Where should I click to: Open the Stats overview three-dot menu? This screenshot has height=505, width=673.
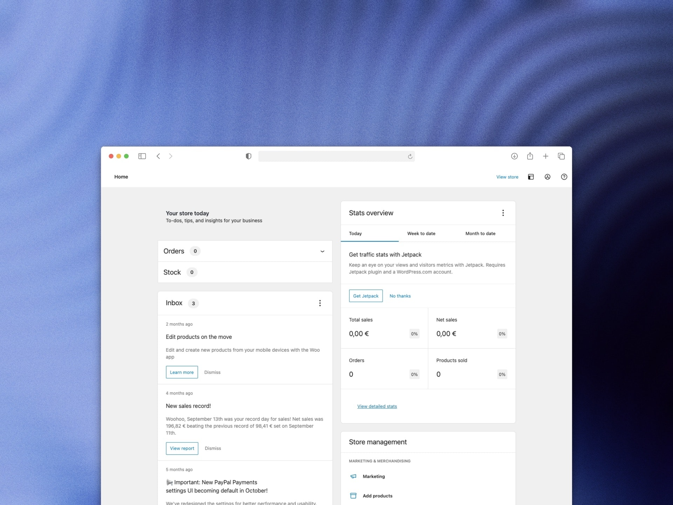coord(503,213)
